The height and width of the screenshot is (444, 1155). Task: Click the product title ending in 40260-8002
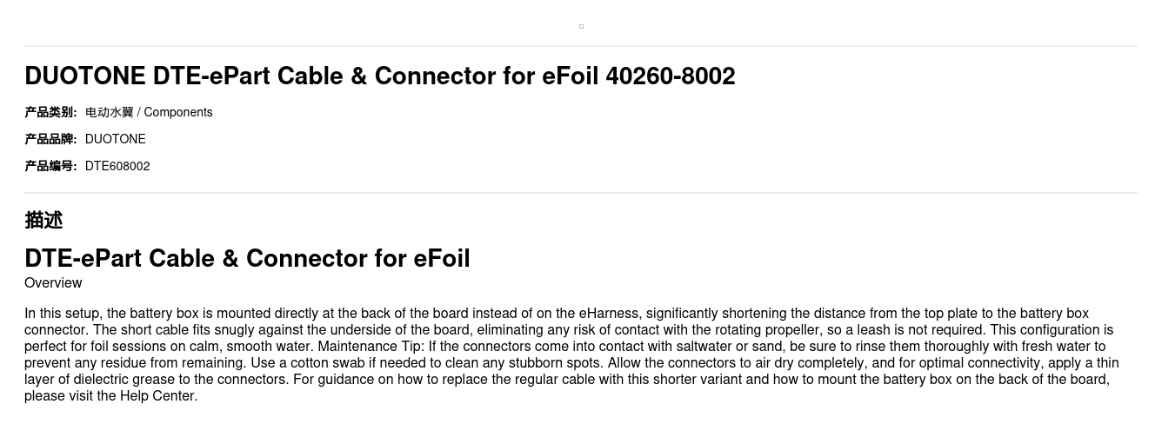[x=379, y=76]
